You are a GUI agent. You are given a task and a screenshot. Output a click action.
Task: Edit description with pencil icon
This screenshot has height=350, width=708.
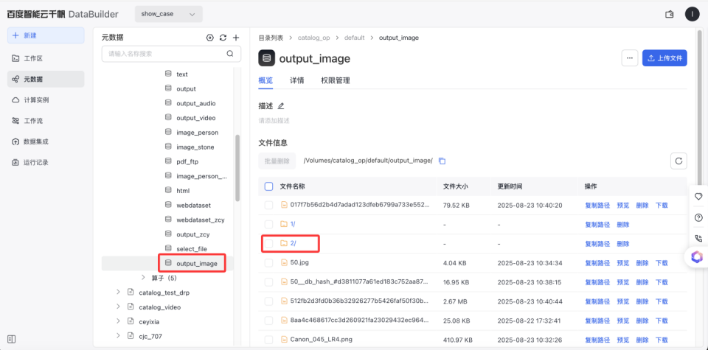(281, 106)
